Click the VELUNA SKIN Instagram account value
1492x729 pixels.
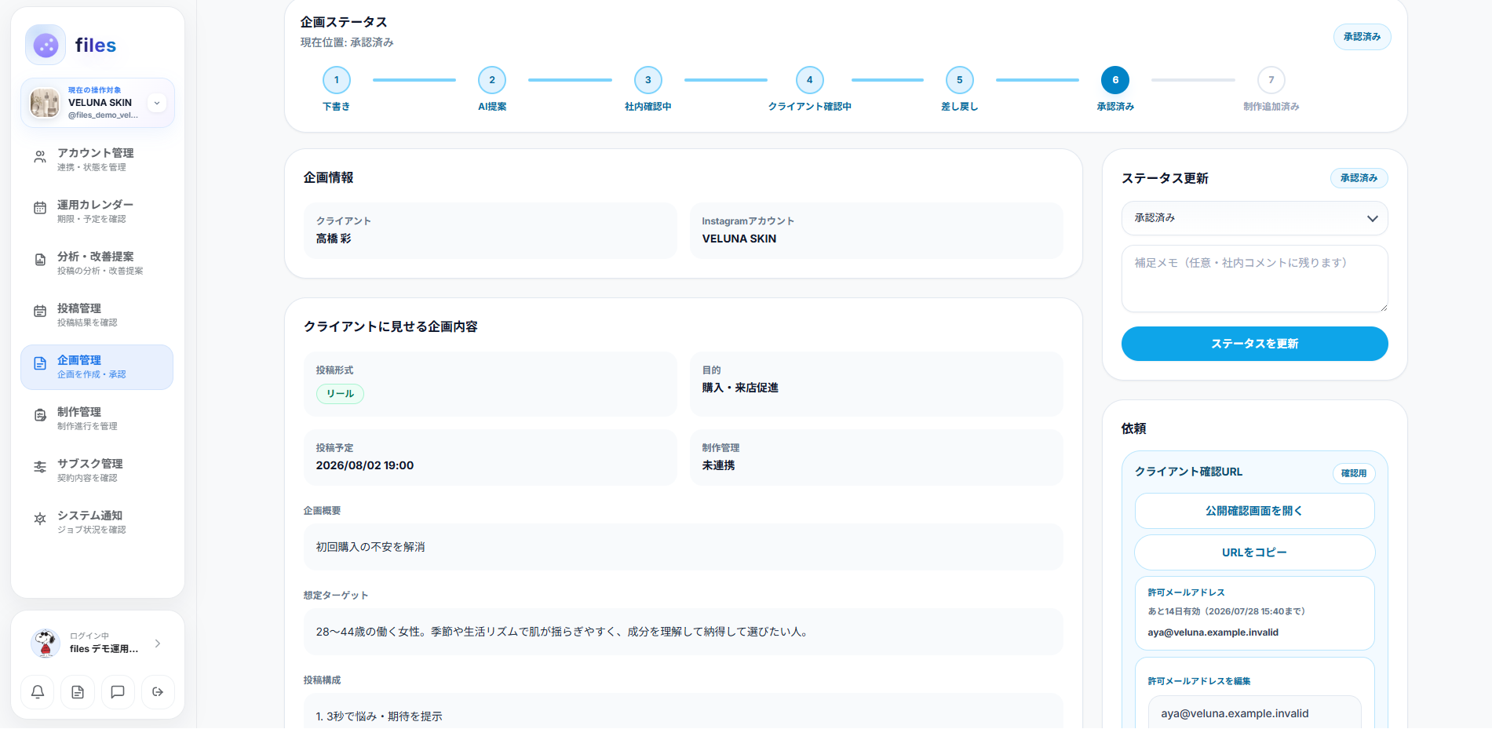pos(739,239)
